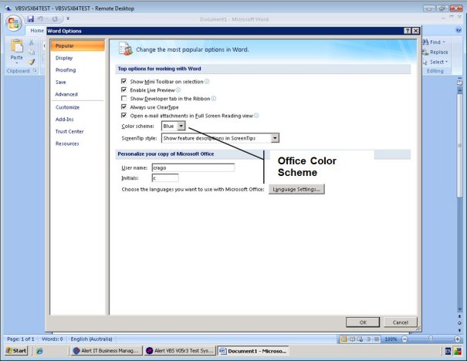This screenshot has height=361, width=467.
Task: Click the Save icon in Quick Access Toolbar
Action: [30, 19]
